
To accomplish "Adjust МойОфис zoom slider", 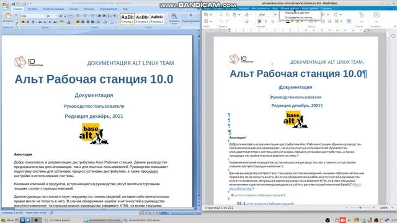I will point(360,208).
